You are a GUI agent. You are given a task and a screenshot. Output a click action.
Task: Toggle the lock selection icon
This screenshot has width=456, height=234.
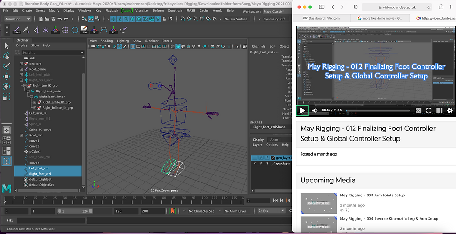point(164,19)
